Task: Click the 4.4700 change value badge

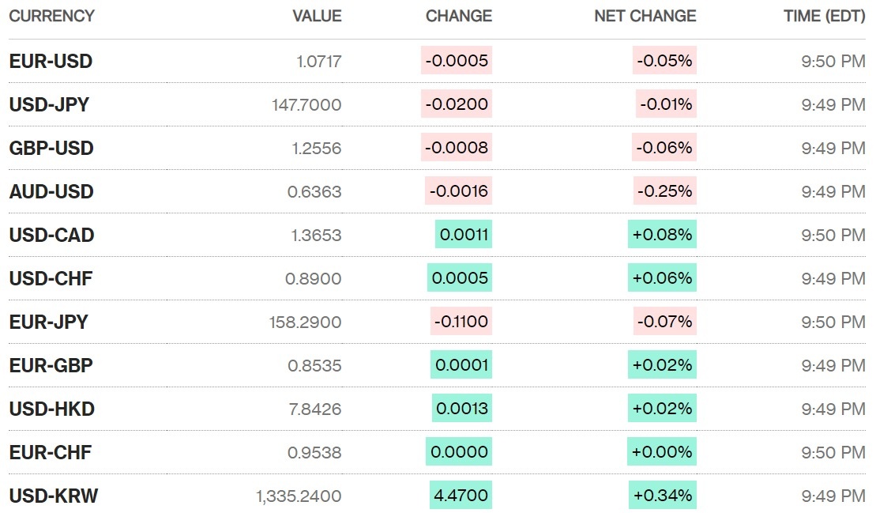Action: 461,496
